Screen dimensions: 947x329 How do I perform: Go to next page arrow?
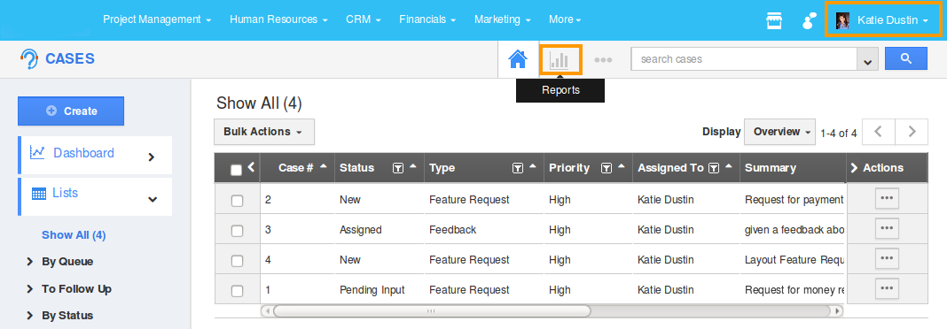click(912, 132)
